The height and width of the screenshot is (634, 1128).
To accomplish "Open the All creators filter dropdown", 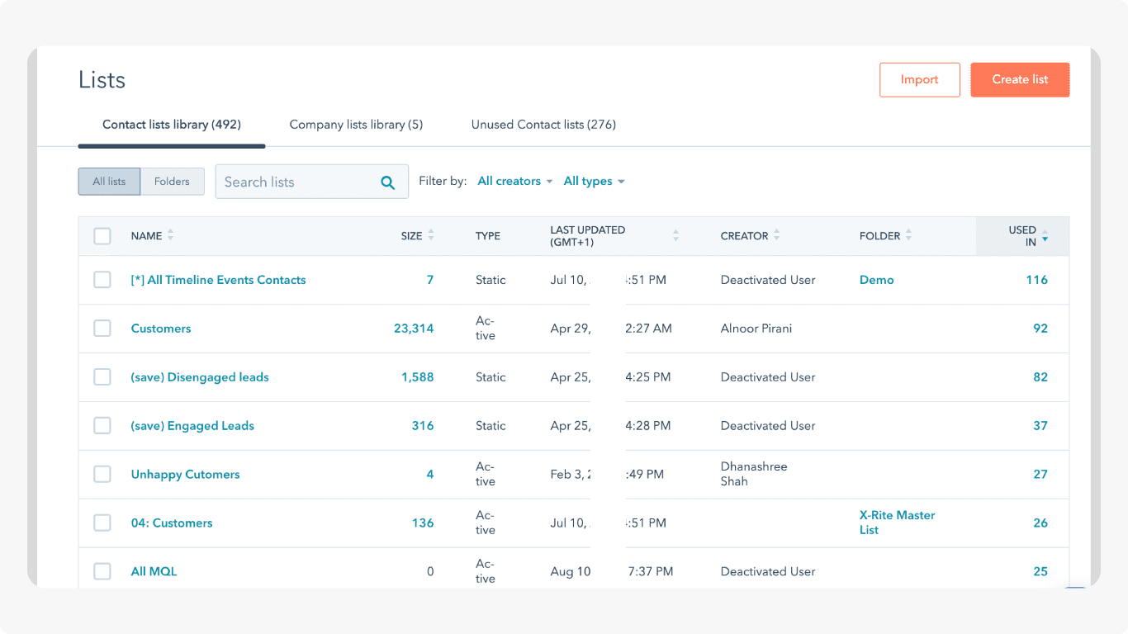I will tap(514, 181).
